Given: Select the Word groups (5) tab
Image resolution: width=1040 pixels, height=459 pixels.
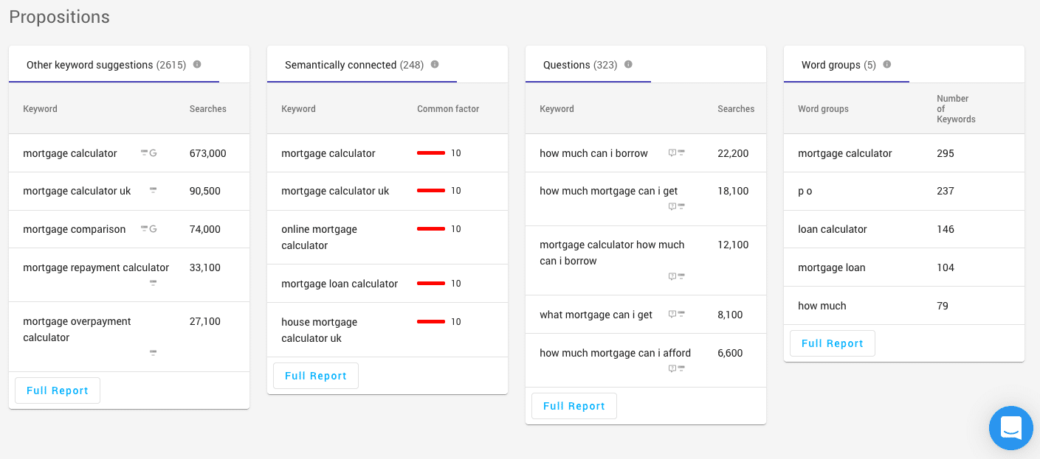Looking at the screenshot, I should point(847,65).
